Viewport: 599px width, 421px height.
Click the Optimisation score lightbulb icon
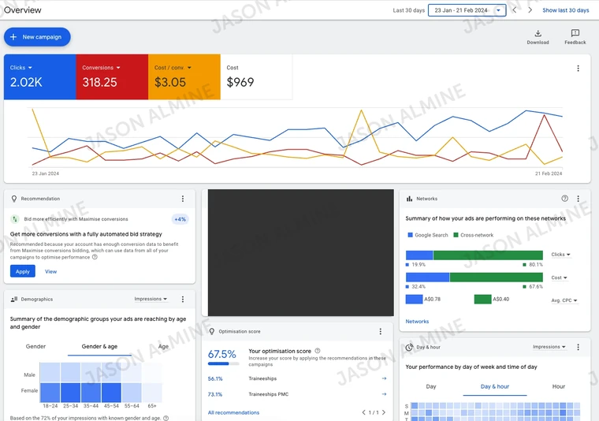[x=212, y=331]
